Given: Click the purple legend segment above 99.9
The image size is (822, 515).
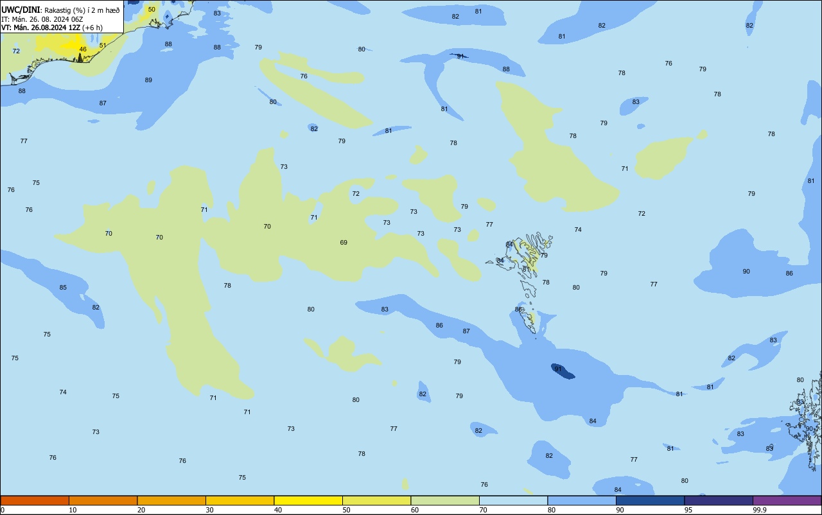Looking at the screenshot, I should (787, 500).
